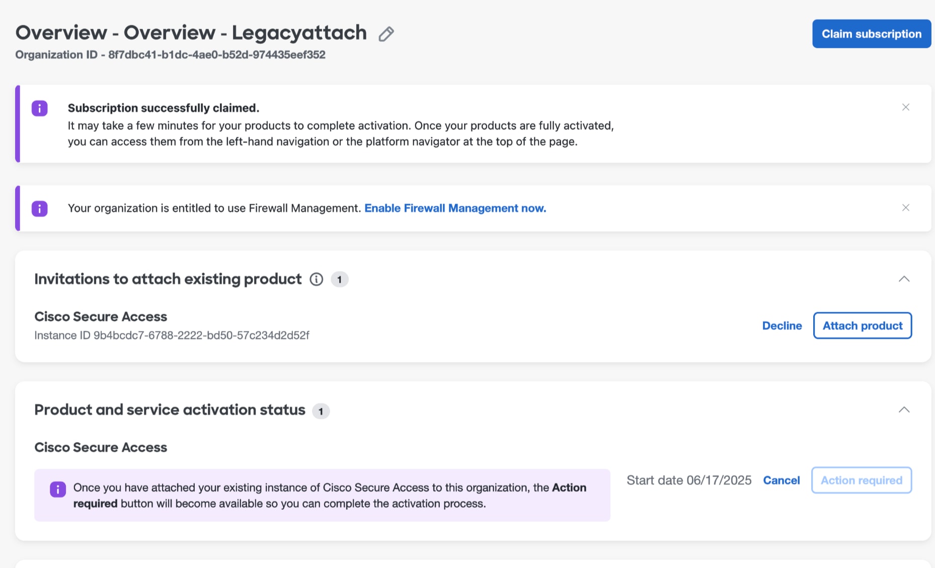
Task: Click the info icon in the subscription claimed banner
Action: [x=40, y=108]
